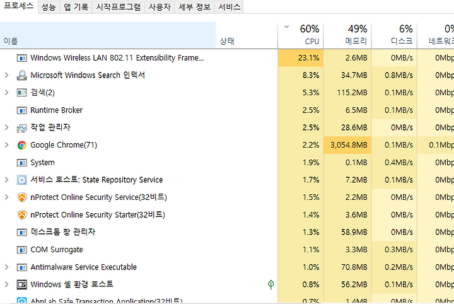Click the System process icon
Image resolution: width=454 pixels, height=304 pixels.
click(21, 163)
